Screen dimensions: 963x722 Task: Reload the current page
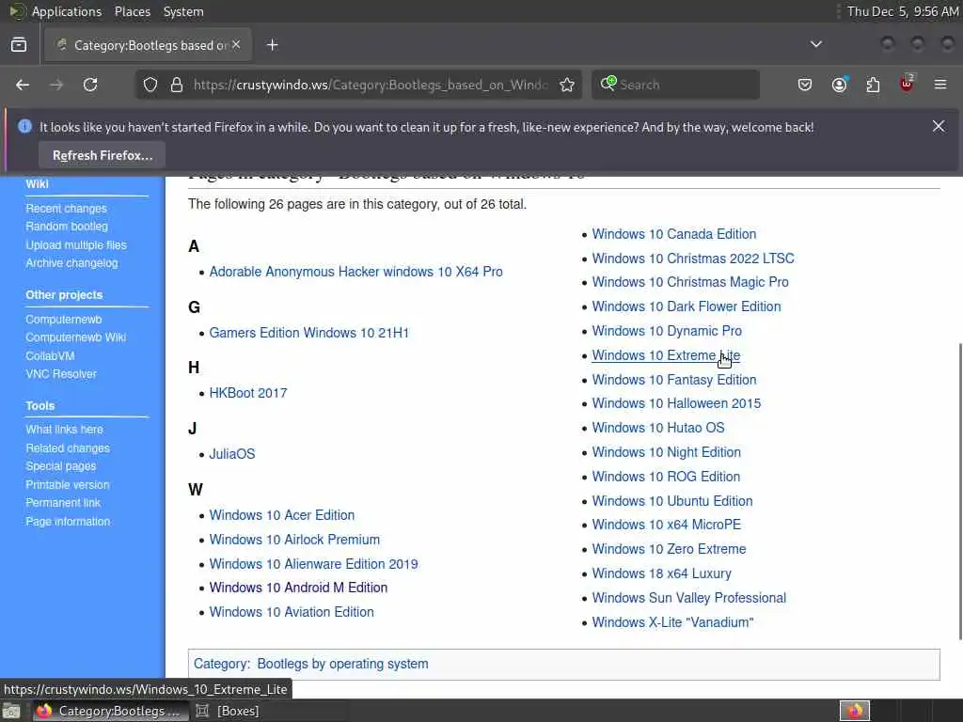click(x=90, y=85)
